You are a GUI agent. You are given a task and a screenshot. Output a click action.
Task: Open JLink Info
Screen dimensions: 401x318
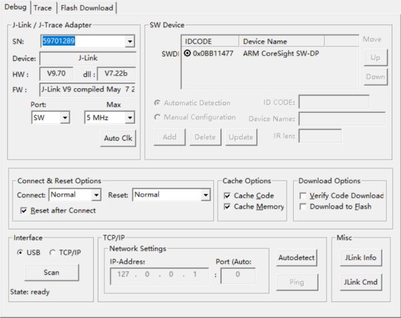(360, 258)
